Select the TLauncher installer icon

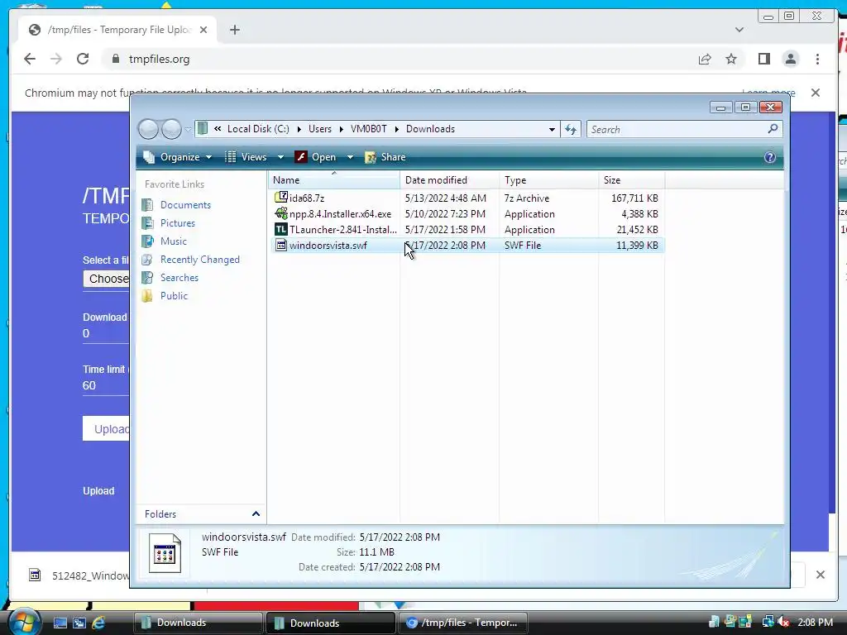(281, 230)
